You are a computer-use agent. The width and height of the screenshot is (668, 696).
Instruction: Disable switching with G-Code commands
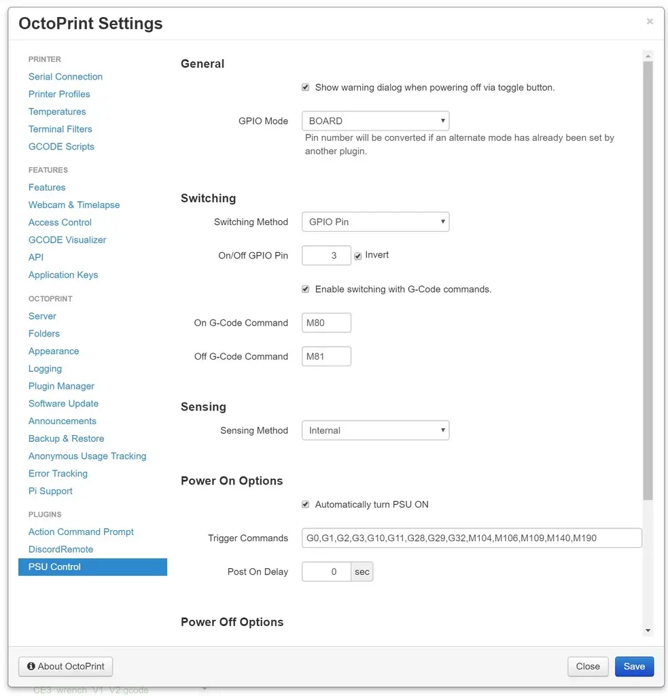click(305, 290)
